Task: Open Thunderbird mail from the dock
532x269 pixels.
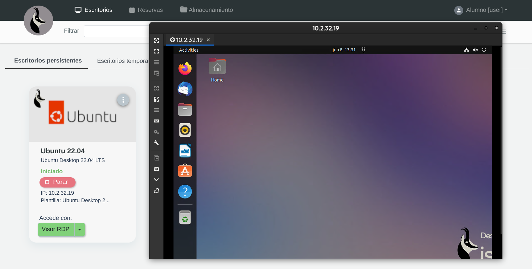Action: [x=185, y=89]
